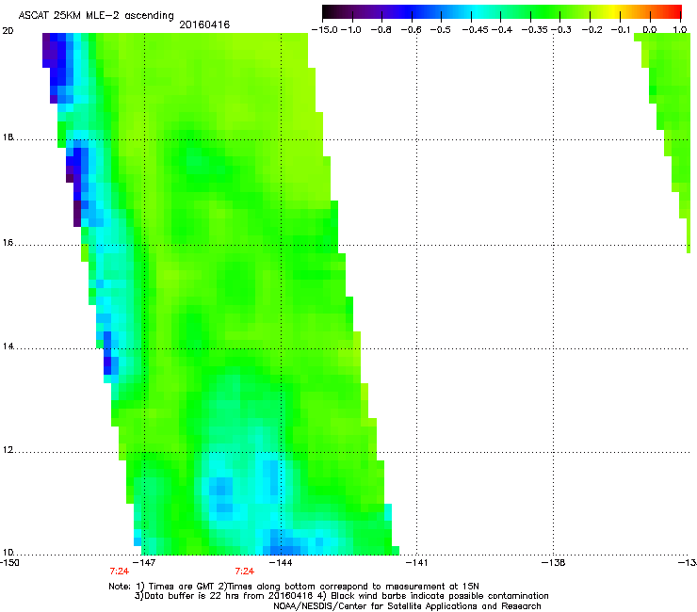Click the date label 20160416

tap(204, 24)
